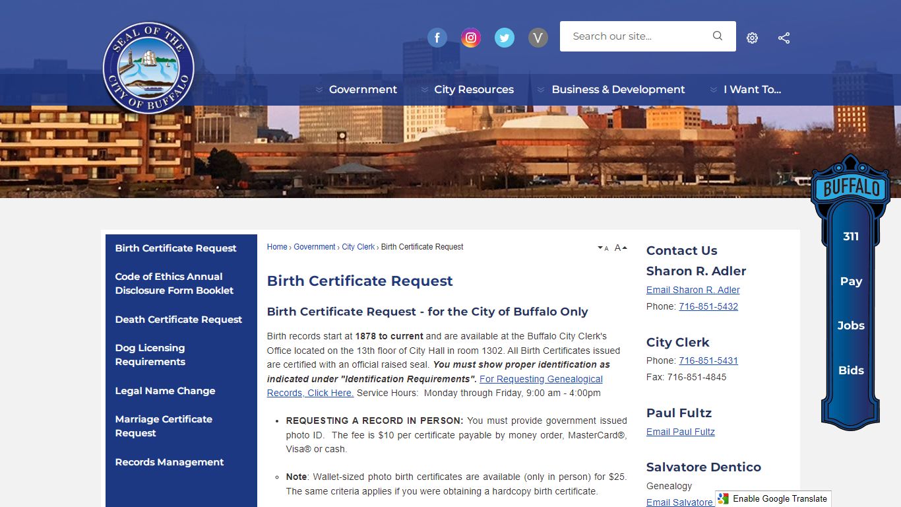Open Code of Ethics Annual Disclosure Form Booklet

tap(174, 283)
